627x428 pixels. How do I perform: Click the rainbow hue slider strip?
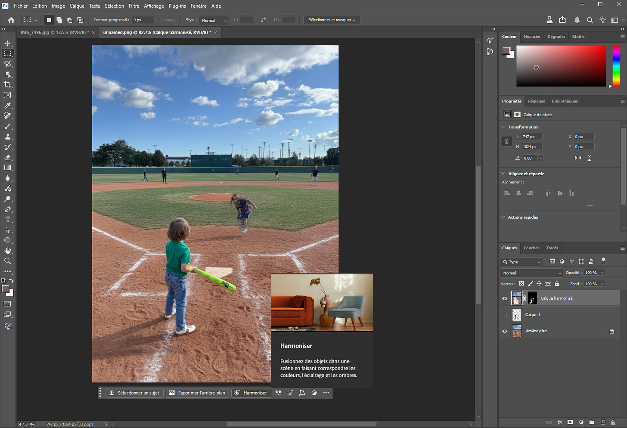point(616,66)
